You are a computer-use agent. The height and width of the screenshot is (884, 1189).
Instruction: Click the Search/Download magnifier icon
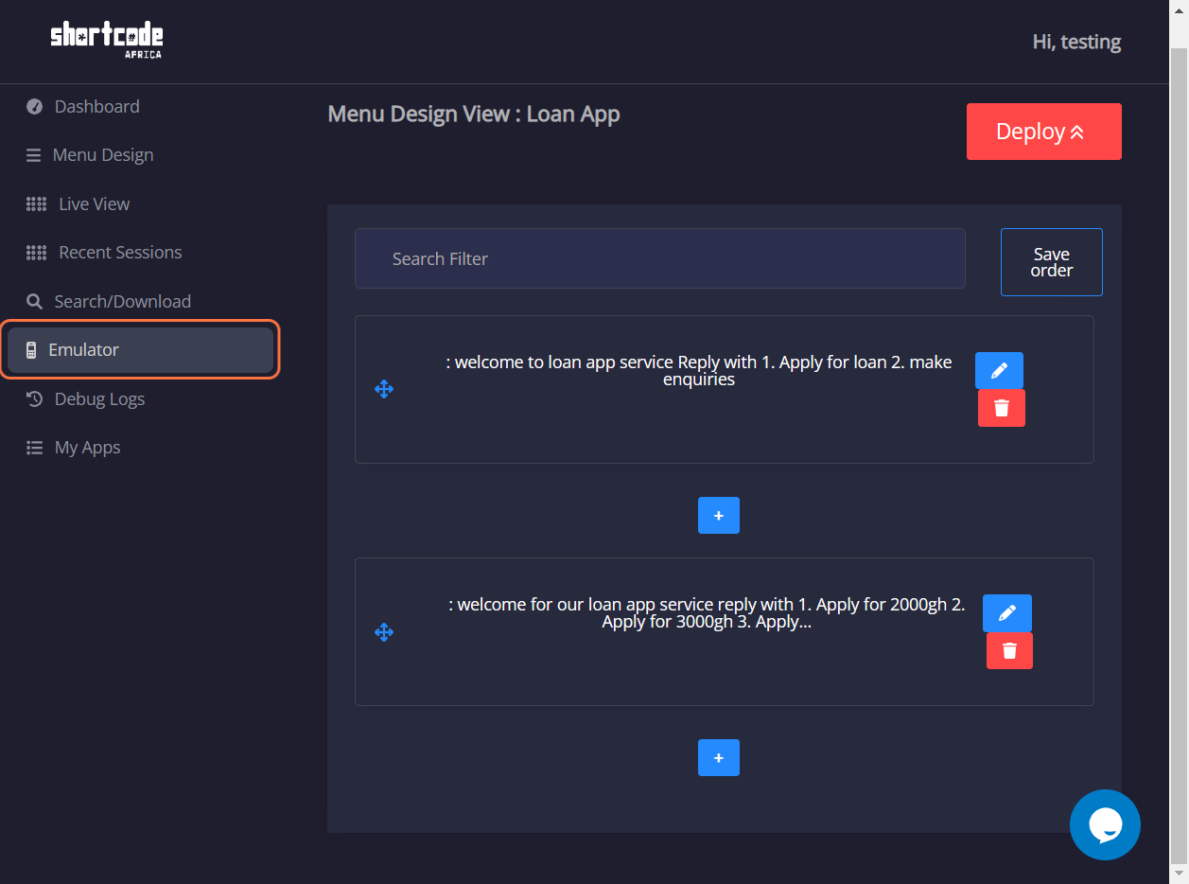[34, 302]
